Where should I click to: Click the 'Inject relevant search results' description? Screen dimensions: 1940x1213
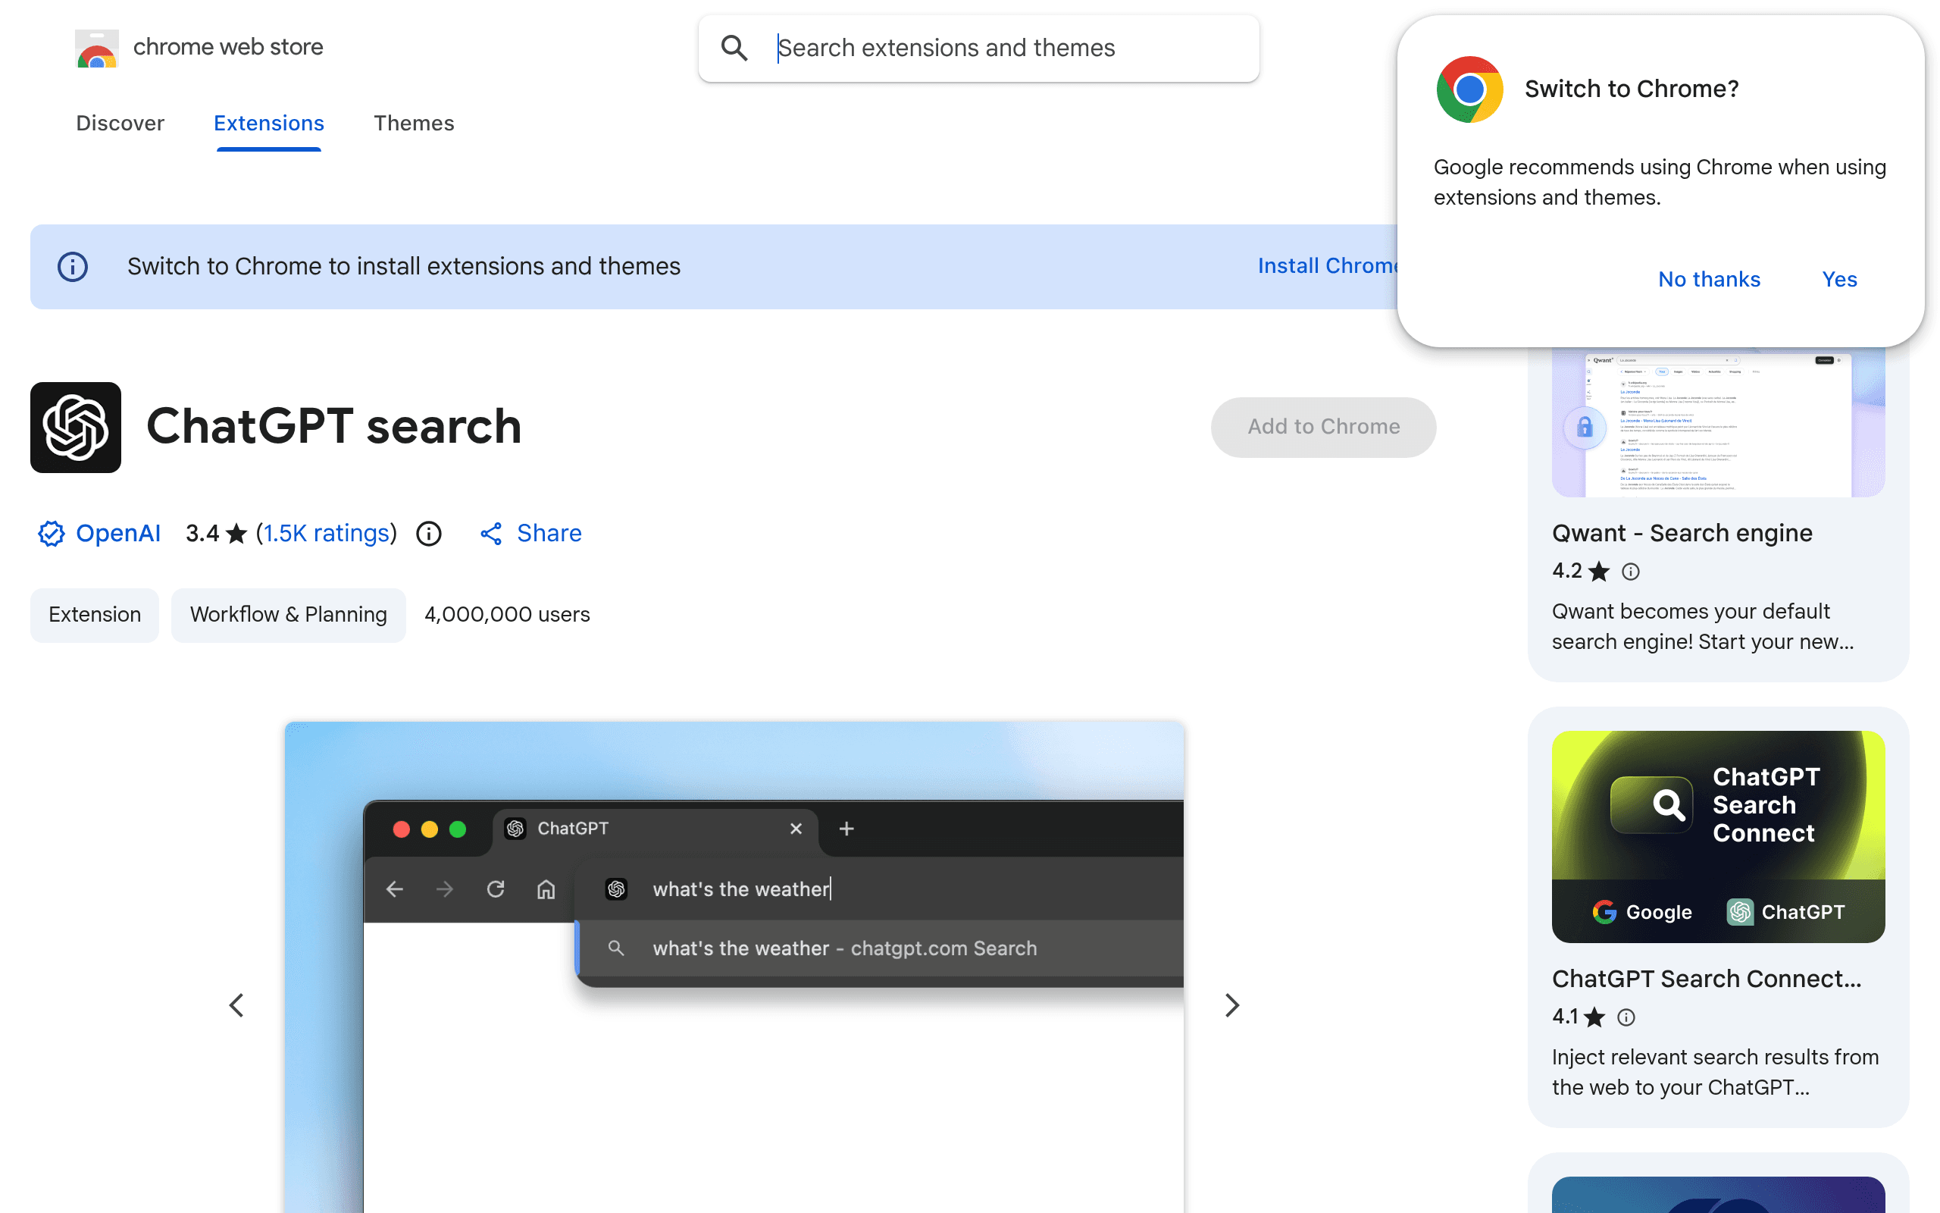tap(1716, 1072)
